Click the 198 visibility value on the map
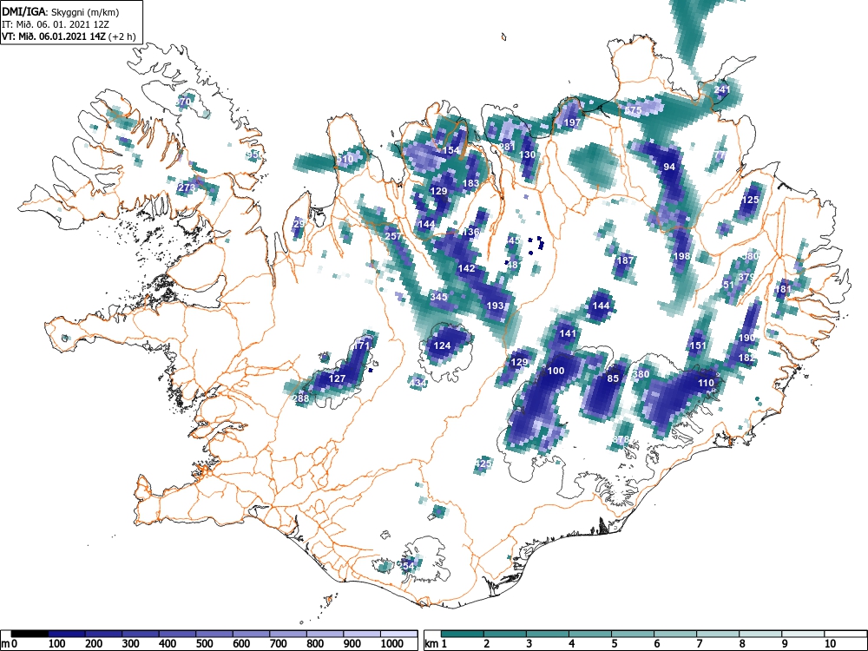 (682, 256)
